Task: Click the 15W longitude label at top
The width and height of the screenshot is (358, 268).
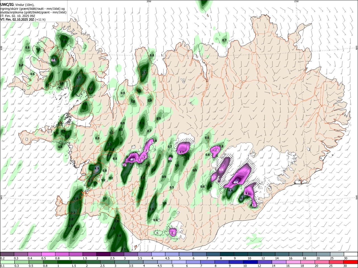Action: tap(296, 1)
